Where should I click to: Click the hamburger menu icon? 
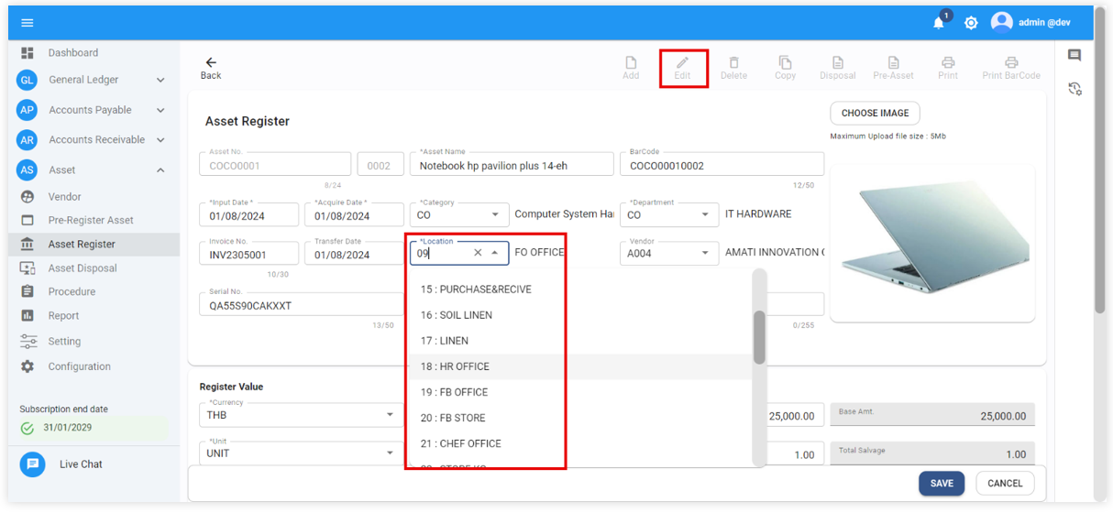click(x=28, y=23)
